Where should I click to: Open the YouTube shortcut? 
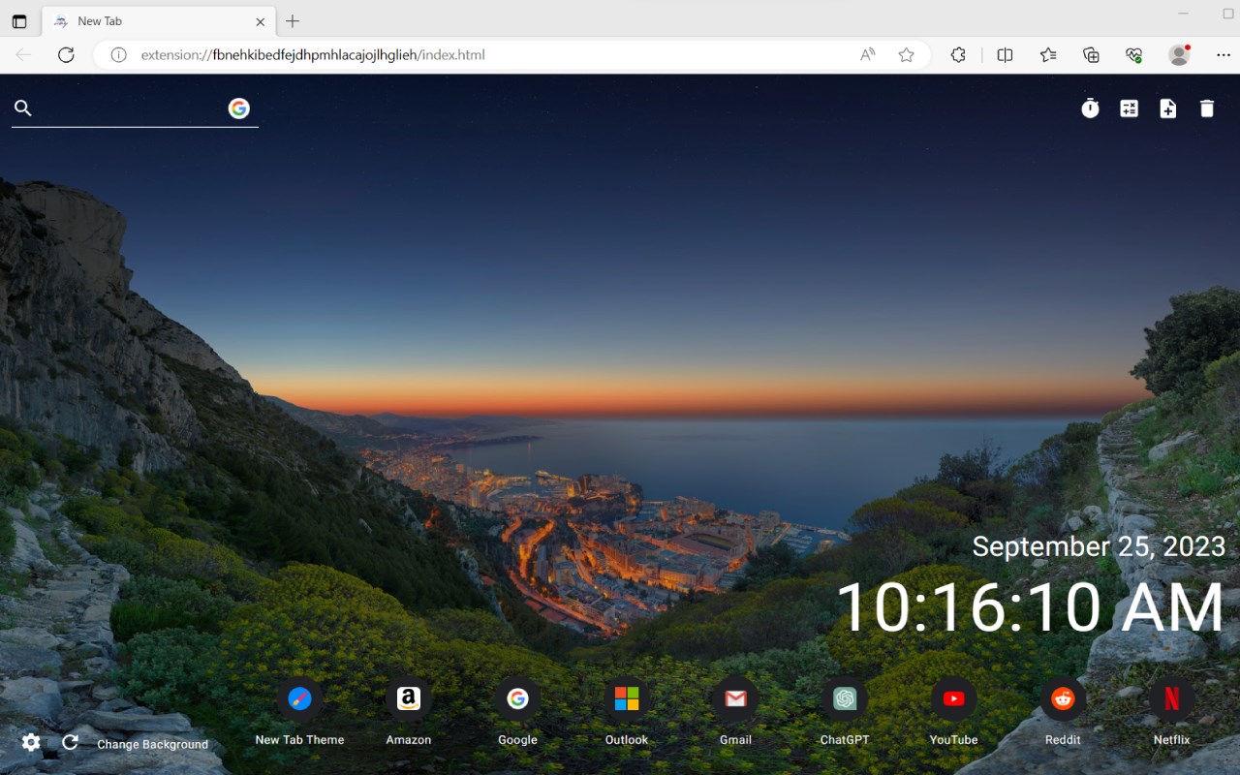[x=953, y=712]
